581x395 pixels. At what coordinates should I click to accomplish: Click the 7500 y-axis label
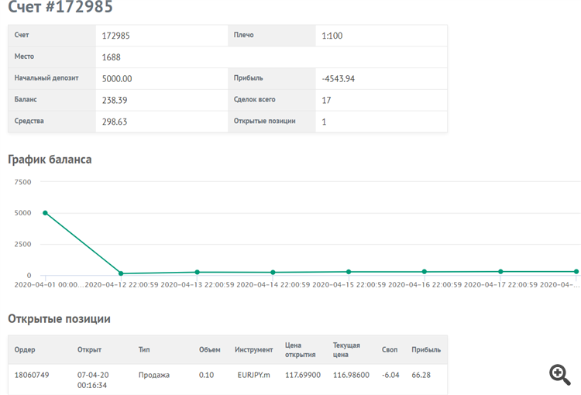[22, 182]
